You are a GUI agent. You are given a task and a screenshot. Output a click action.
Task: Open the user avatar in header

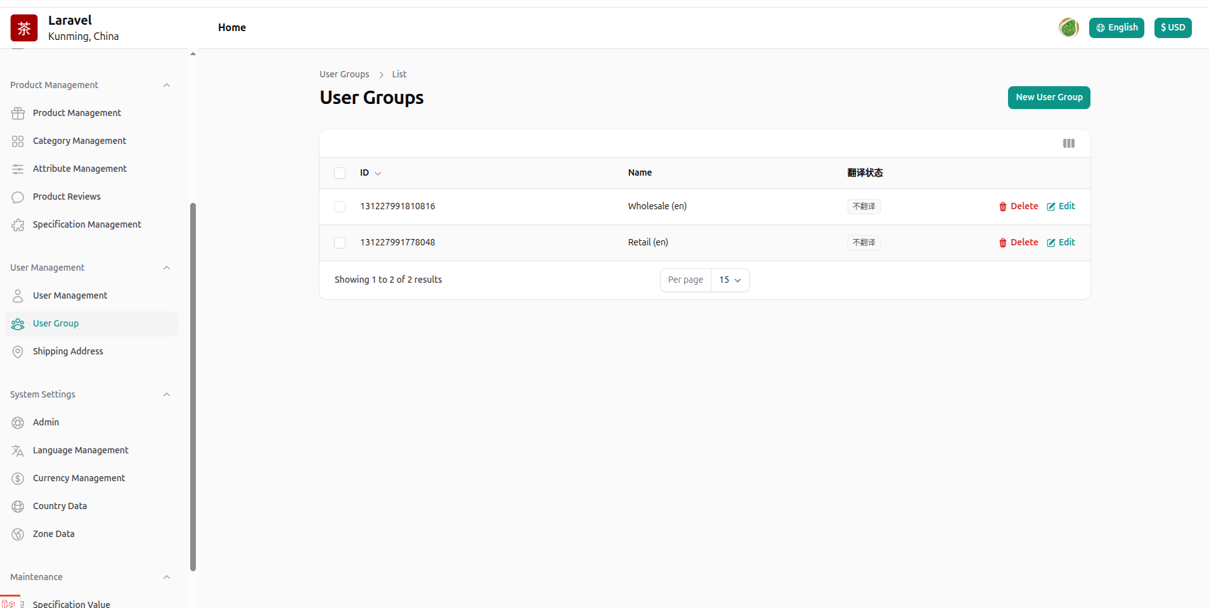(1068, 28)
